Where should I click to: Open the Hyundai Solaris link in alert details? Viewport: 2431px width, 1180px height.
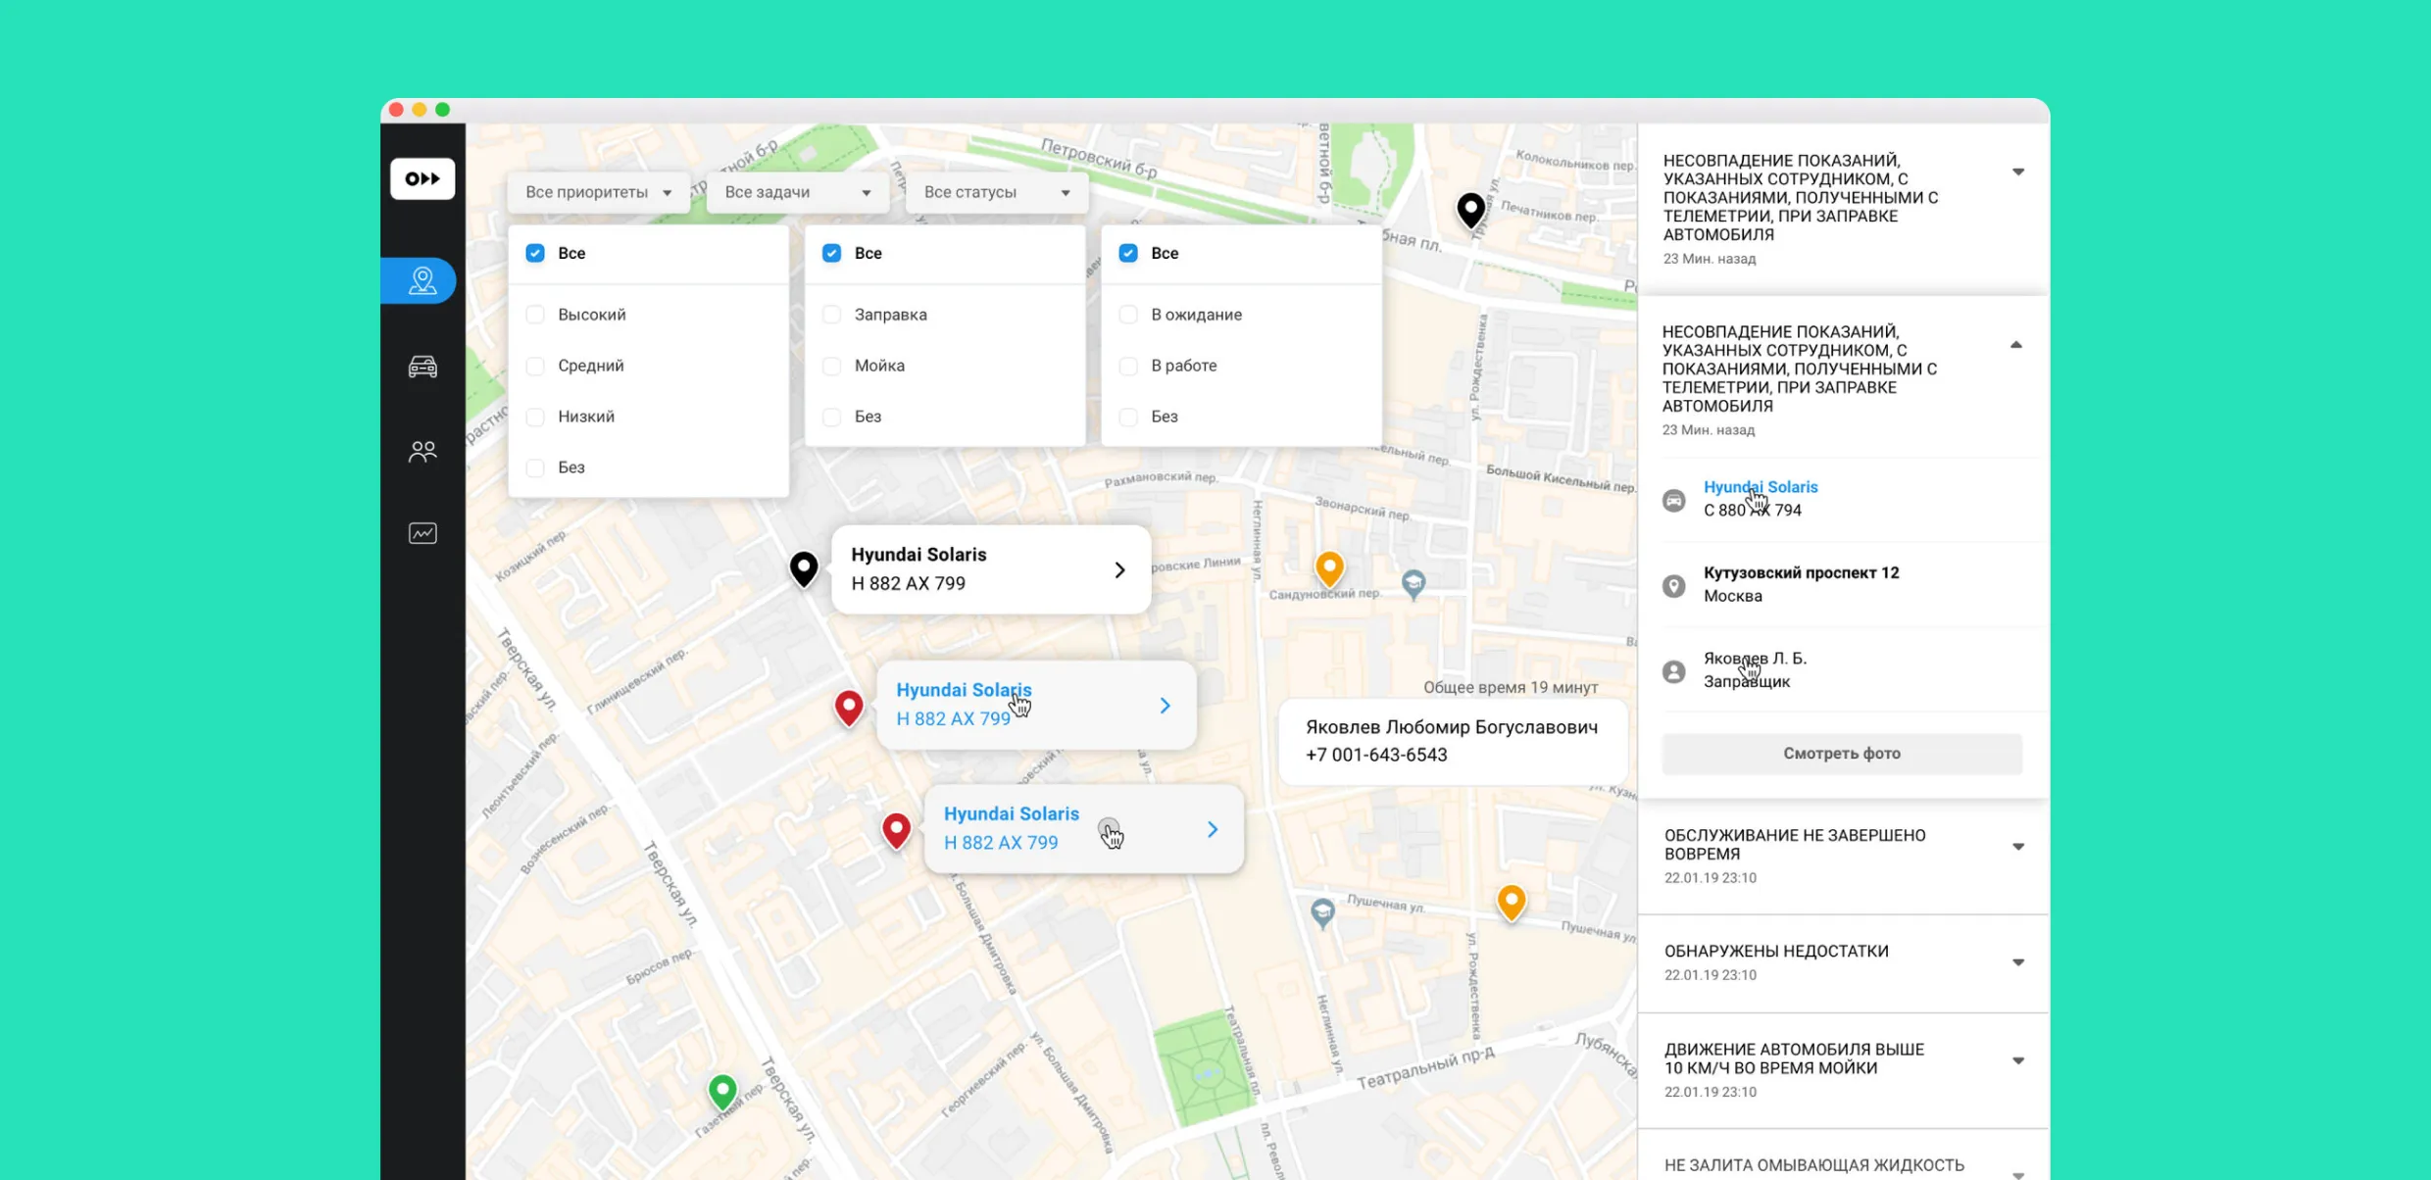tap(1761, 487)
